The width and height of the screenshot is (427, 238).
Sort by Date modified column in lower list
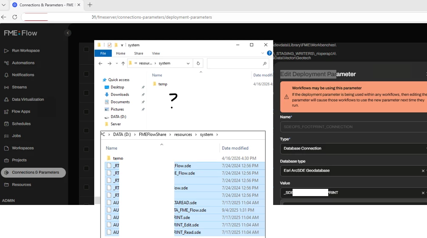pos(235,148)
